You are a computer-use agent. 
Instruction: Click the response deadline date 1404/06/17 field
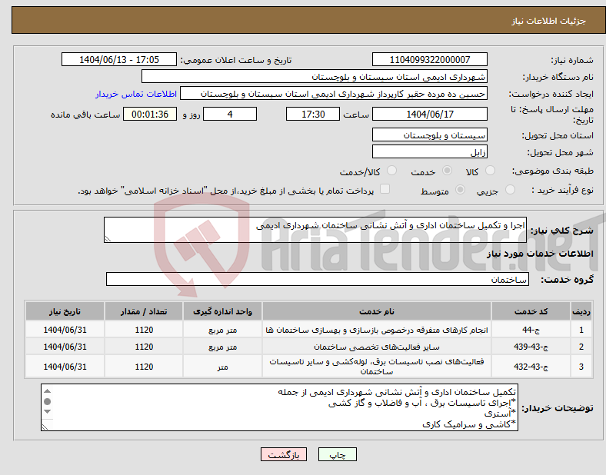pyautogui.click(x=429, y=114)
